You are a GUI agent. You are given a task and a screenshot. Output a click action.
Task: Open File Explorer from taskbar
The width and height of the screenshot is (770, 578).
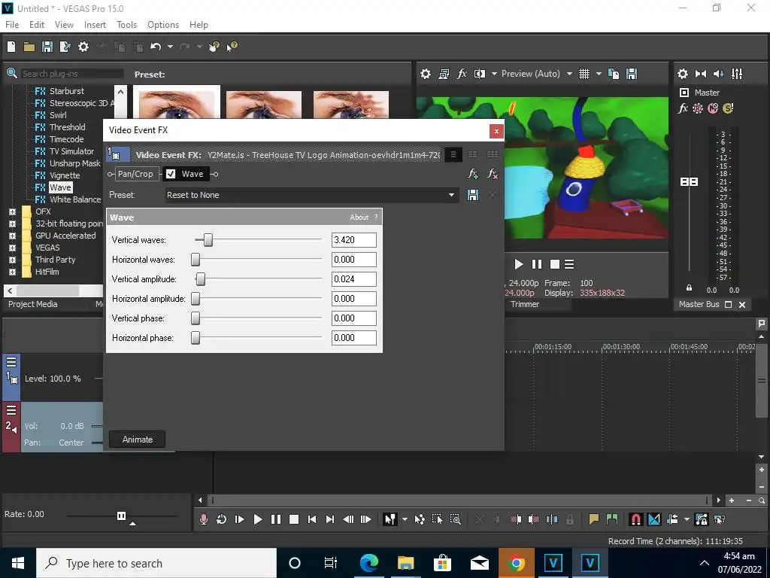point(405,563)
